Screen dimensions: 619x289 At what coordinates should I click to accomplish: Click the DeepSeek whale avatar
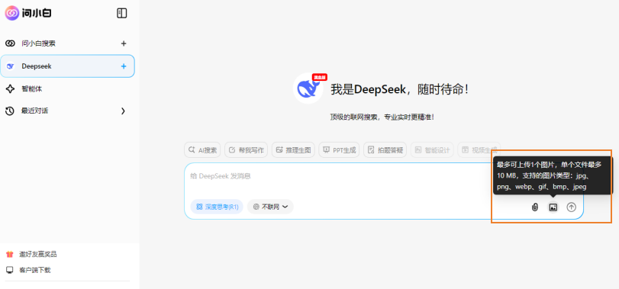[308, 88]
